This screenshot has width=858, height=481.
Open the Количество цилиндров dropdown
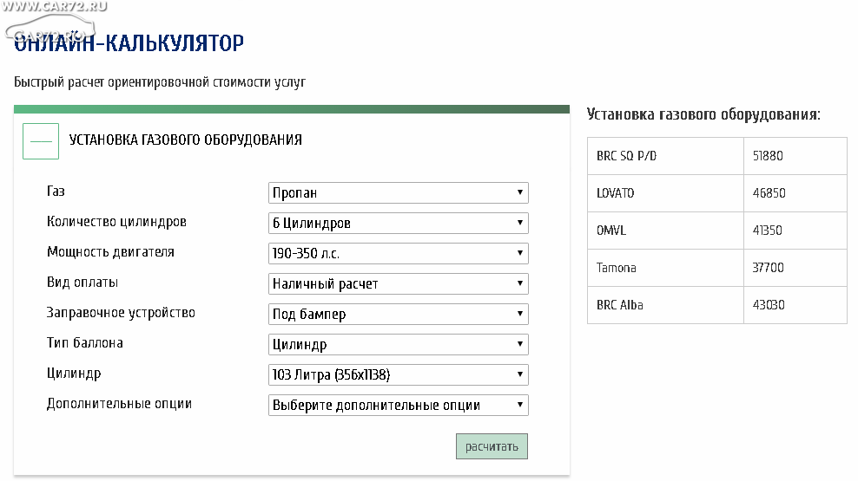[x=399, y=224]
